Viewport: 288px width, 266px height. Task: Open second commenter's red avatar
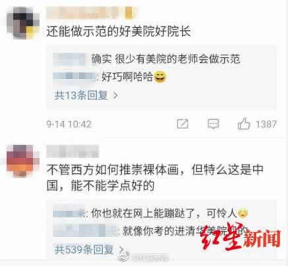tap(23, 160)
